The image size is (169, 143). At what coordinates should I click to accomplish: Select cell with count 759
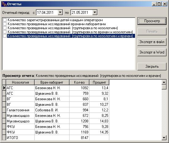click(79, 93)
